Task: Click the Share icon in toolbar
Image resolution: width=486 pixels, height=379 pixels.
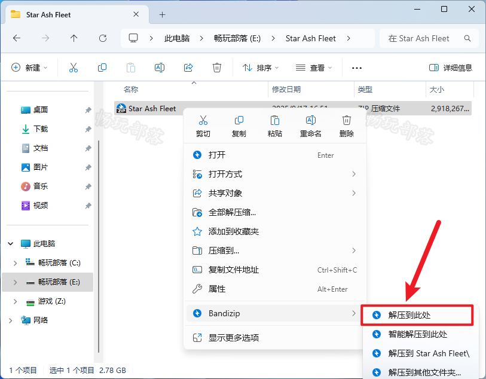Action: click(x=188, y=68)
